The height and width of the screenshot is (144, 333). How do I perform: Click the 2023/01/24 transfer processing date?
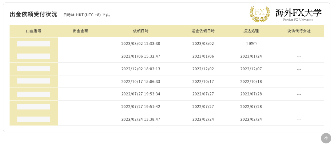click(x=251, y=56)
